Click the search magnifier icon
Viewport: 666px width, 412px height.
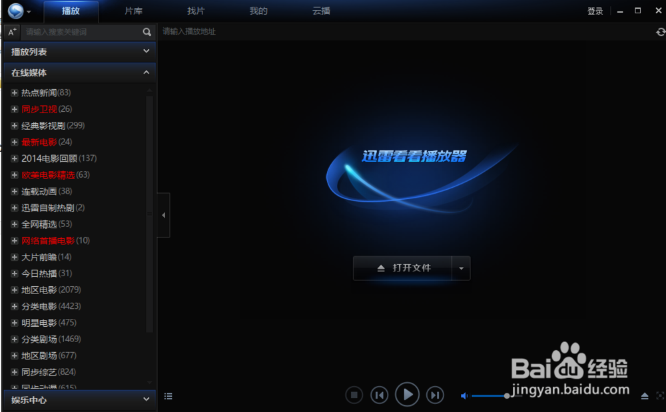click(147, 32)
